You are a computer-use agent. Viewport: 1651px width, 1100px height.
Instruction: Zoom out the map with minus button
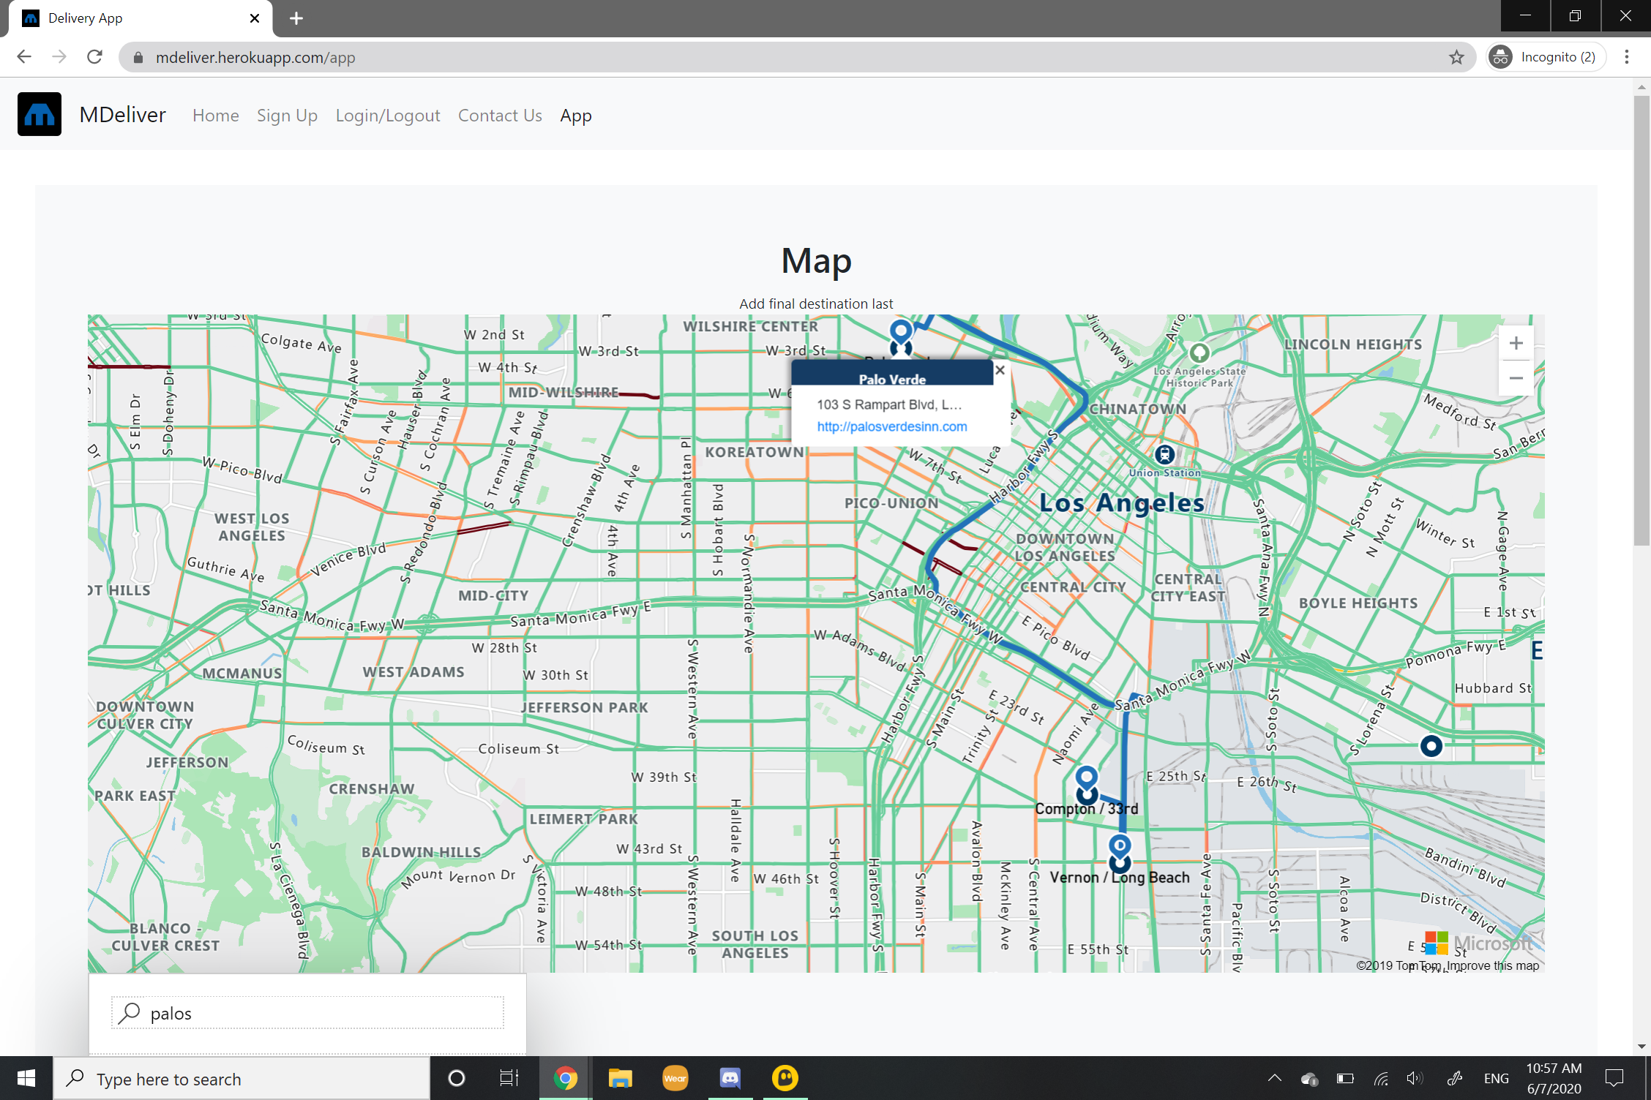pyautogui.click(x=1516, y=378)
